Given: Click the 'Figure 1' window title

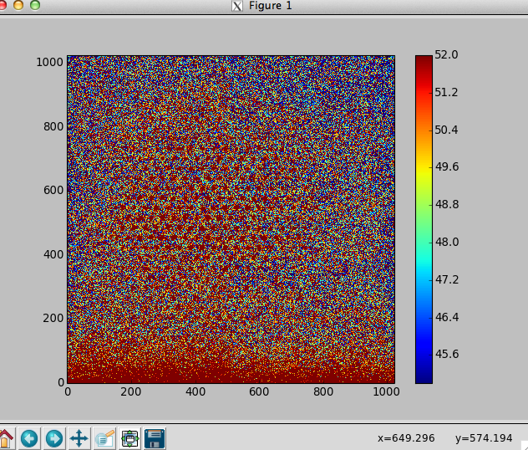Looking at the screenshot, I should [x=270, y=6].
